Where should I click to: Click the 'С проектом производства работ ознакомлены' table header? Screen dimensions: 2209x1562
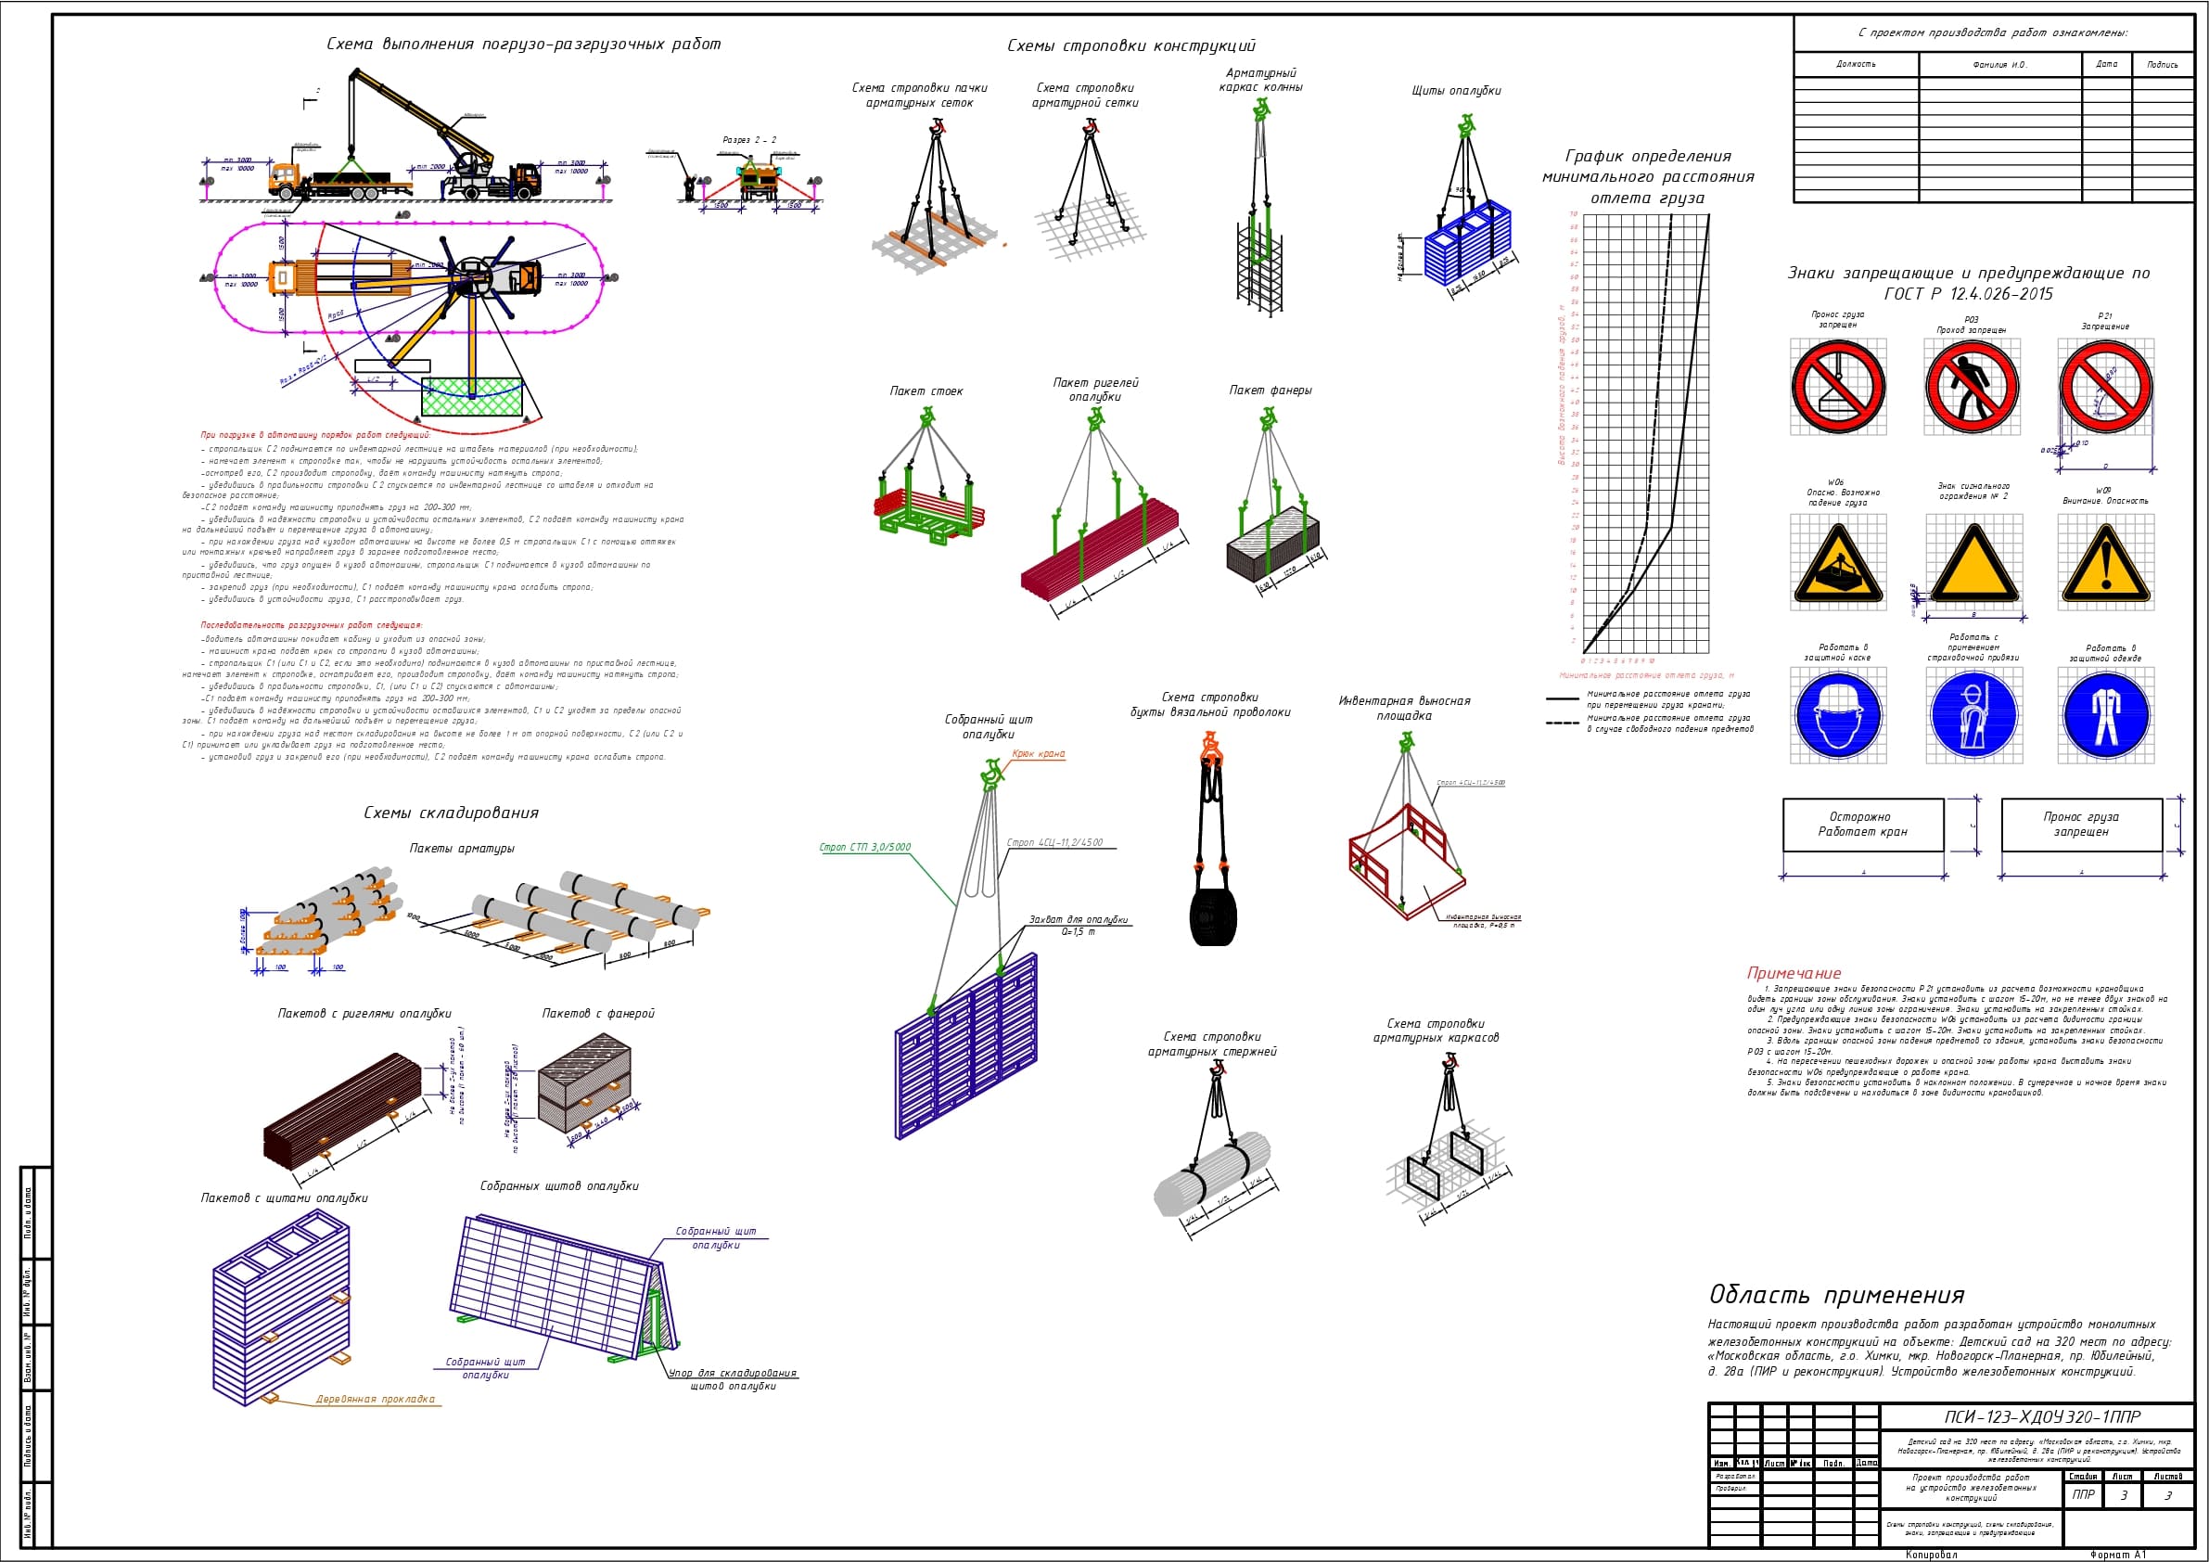(1993, 32)
